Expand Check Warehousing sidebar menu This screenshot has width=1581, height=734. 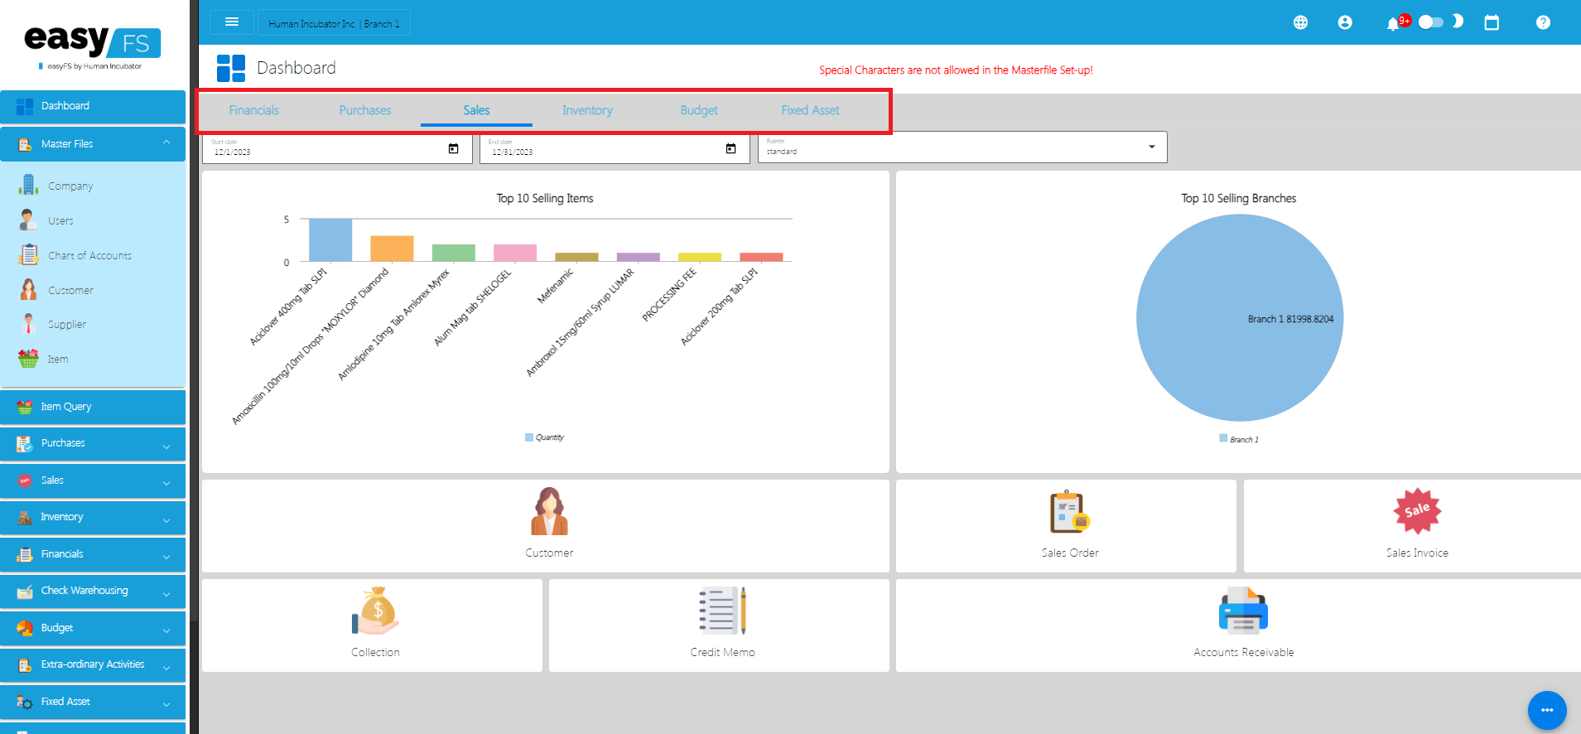click(x=93, y=591)
